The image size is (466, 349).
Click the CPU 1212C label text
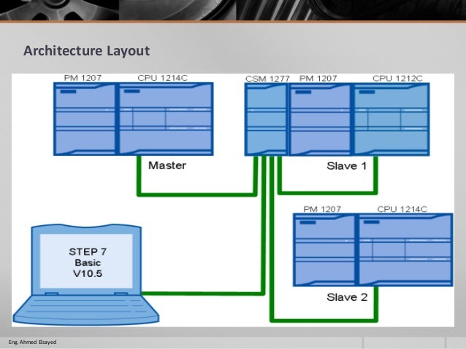(397, 78)
